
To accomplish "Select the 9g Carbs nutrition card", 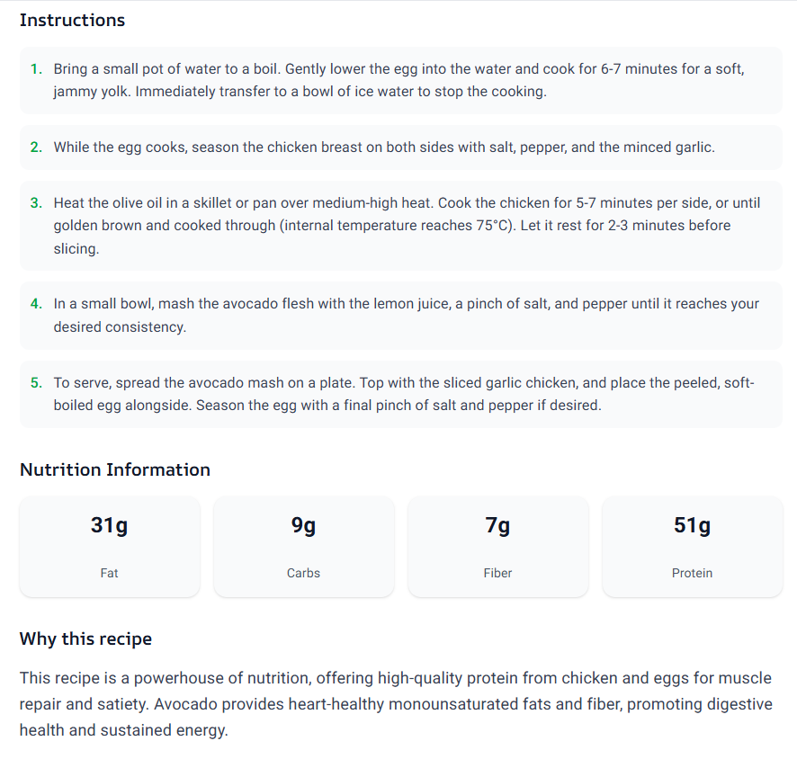I will coord(303,547).
